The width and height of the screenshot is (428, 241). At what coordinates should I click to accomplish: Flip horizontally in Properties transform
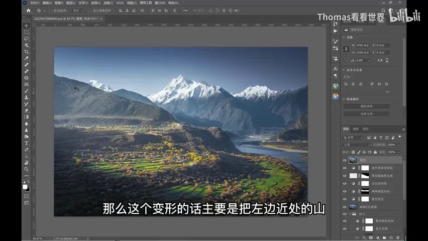(x=380, y=60)
